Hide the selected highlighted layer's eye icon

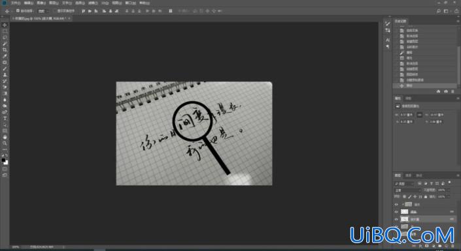tap(396, 219)
